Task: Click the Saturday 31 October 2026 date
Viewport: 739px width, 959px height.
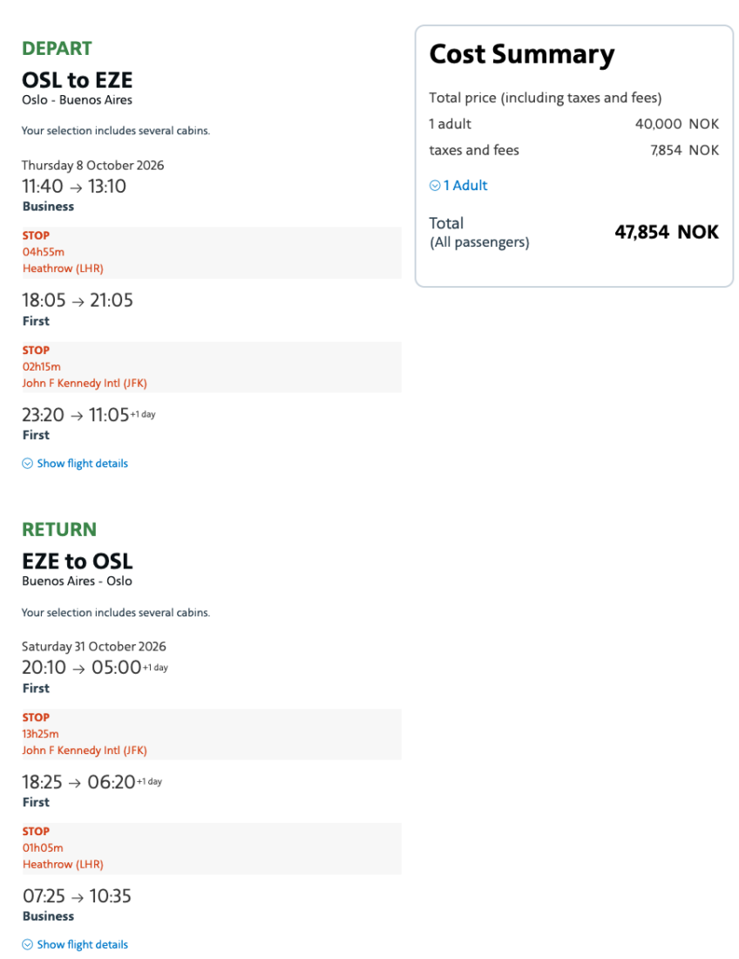Action: pos(93,647)
